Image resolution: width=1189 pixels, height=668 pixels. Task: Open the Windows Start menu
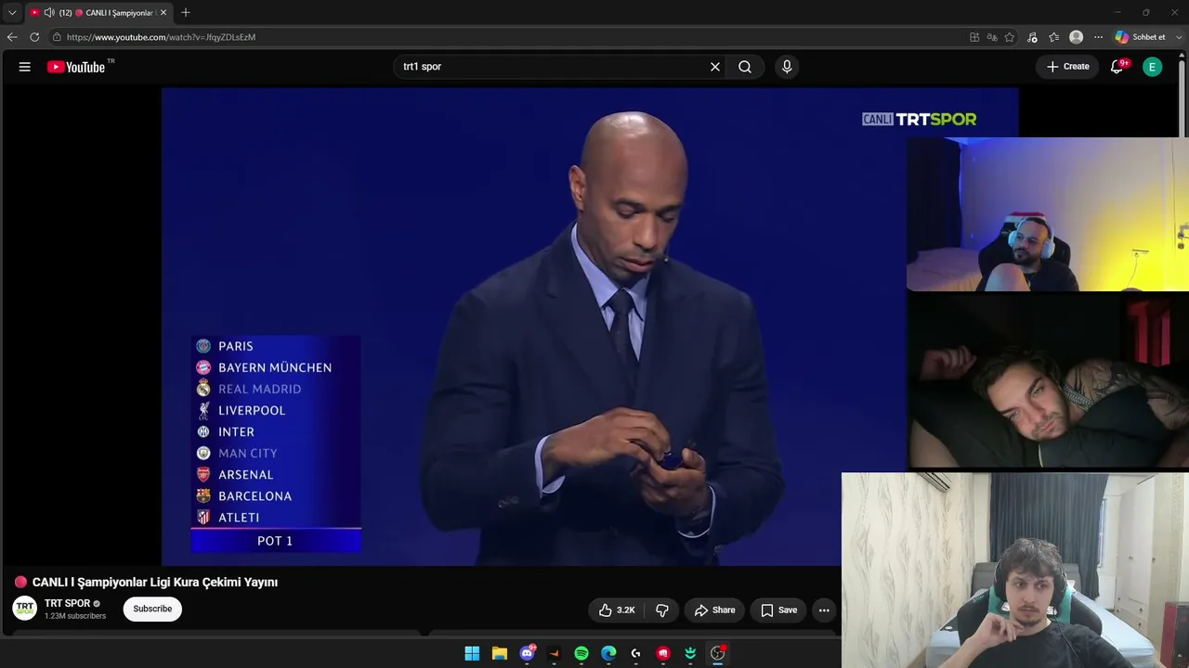click(472, 653)
